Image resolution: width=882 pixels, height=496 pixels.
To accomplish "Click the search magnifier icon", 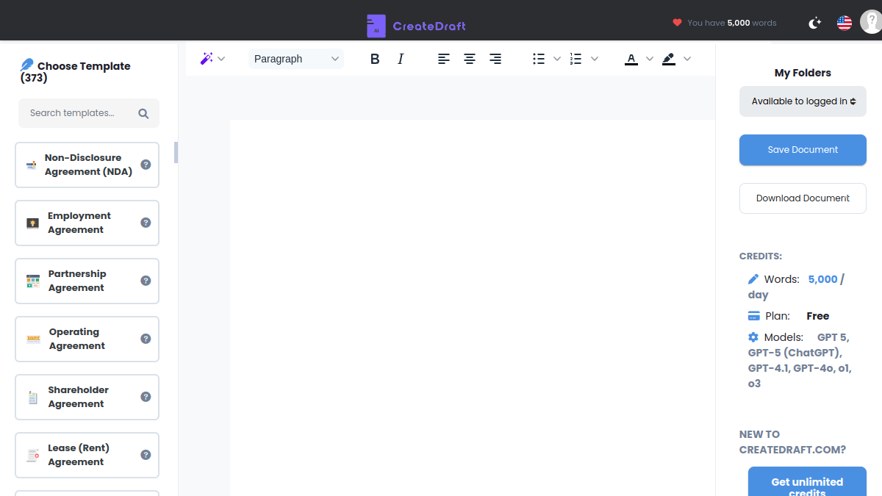I will coord(143,114).
